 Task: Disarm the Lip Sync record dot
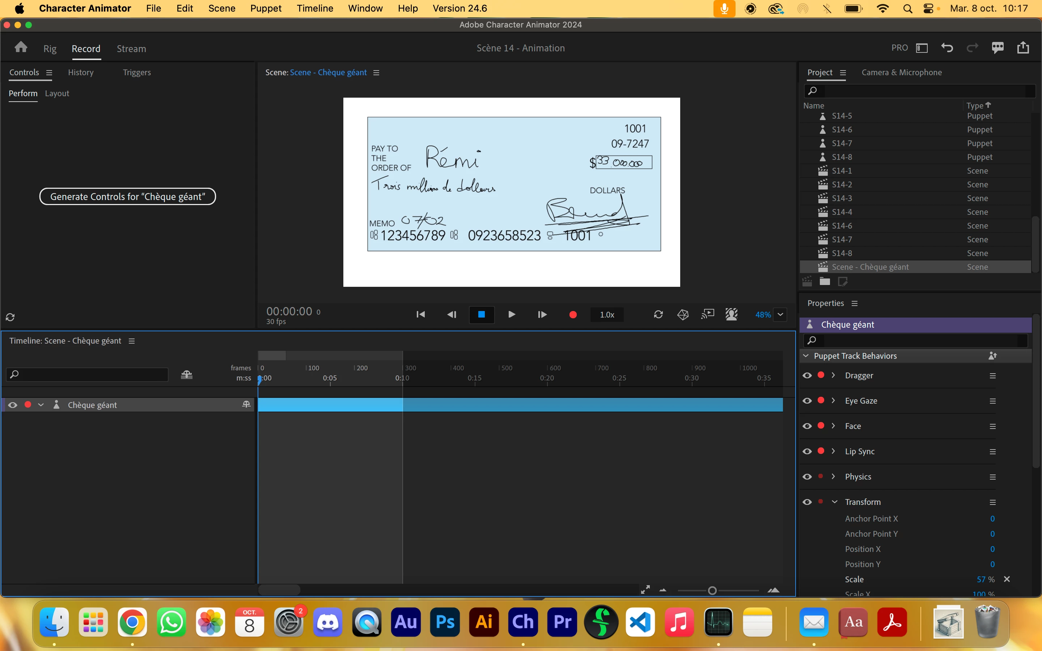pyautogui.click(x=821, y=451)
